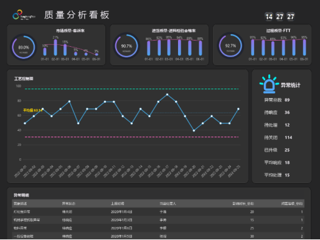Open the 已升级 25 statistic
The width and height of the screenshot is (320, 240).
point(277,150)
